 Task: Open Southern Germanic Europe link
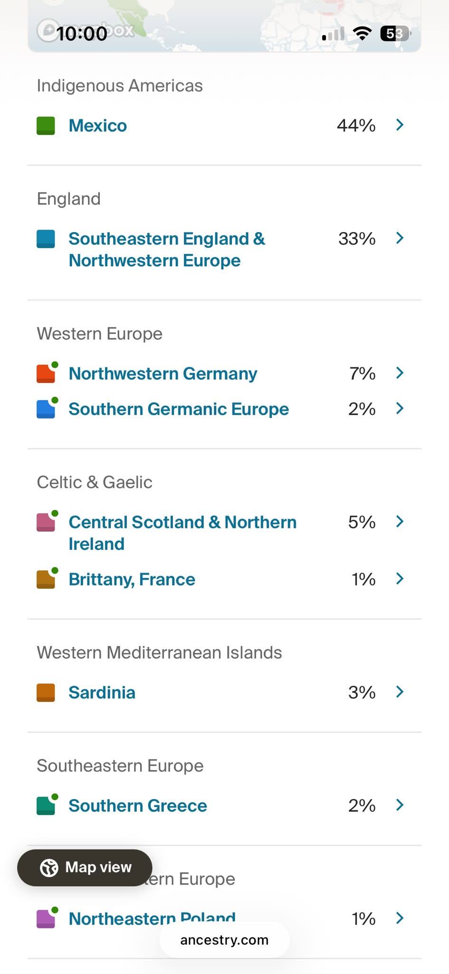[x=179, y=409]
